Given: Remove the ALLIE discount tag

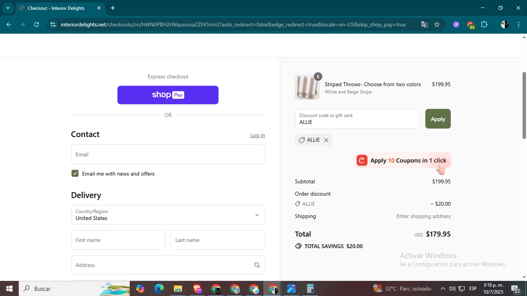Looking at the screenshot, I should point(326,140).
